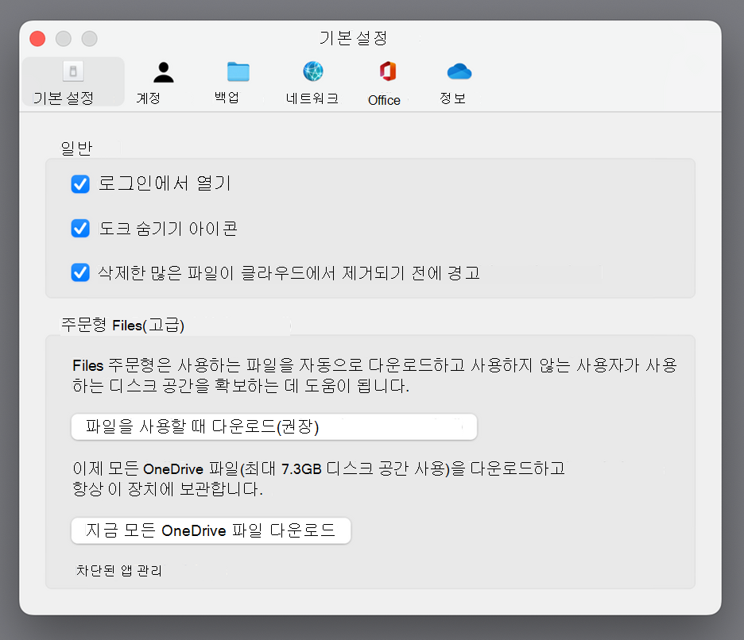Open the 백업 (Backup) folder icon
This screenshot has width=744, height=640.
(x=238, y=71)
